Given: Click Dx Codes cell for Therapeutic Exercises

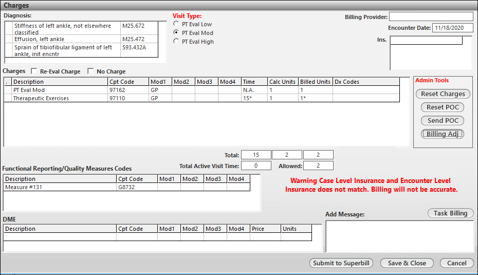Looking at the screenshot, I should click(x=366, y=98).
